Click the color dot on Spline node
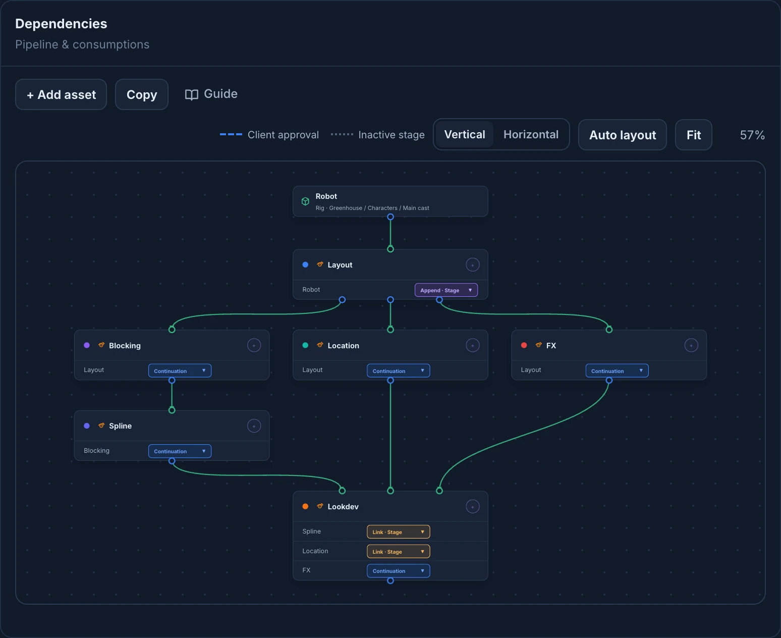This screenshot has width=781, height=638. (x=87, y=426)
